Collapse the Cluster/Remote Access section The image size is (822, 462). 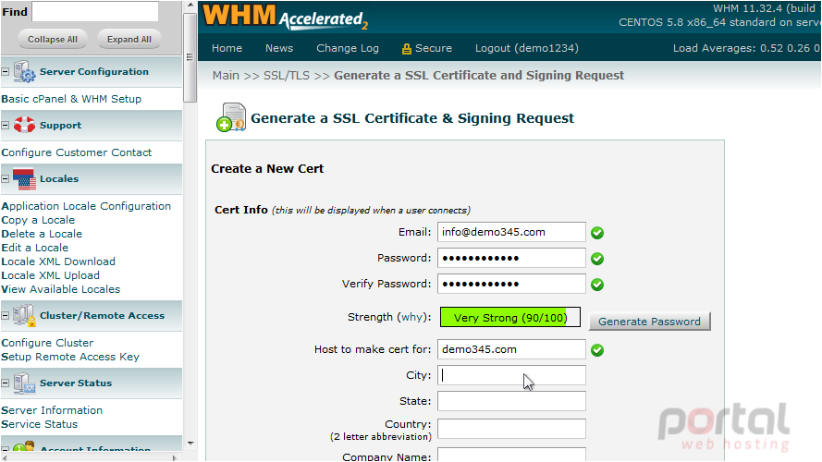(x=6, y=316)
